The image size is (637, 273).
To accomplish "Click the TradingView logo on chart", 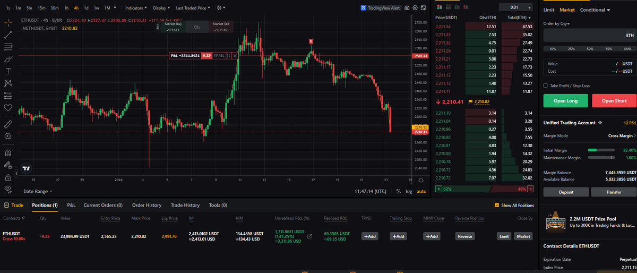I will 26,168.
